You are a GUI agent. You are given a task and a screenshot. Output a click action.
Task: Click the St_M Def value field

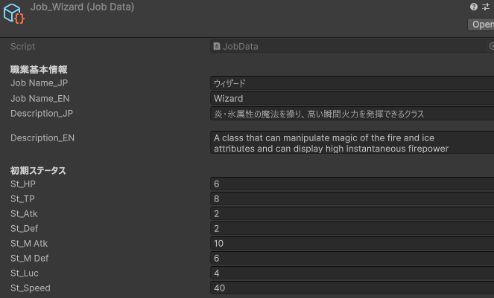click(x=352, y=258)
